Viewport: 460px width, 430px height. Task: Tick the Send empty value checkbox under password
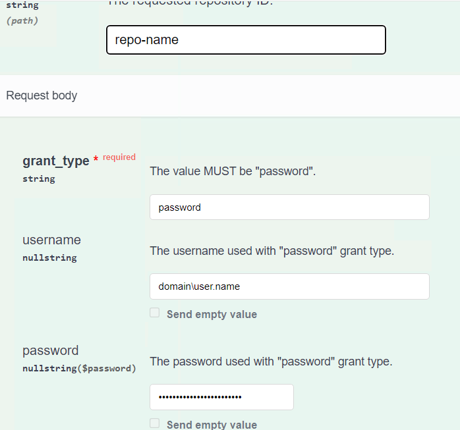(155, 423)
